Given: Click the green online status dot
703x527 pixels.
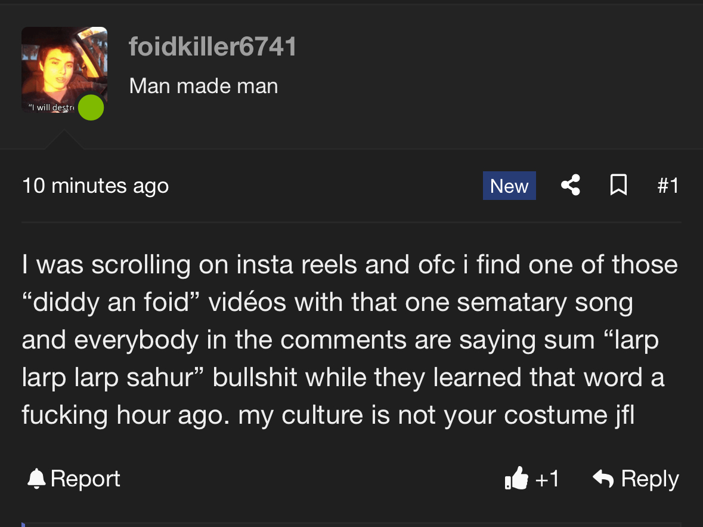Looking at the screenshot, I should [91, 107].
